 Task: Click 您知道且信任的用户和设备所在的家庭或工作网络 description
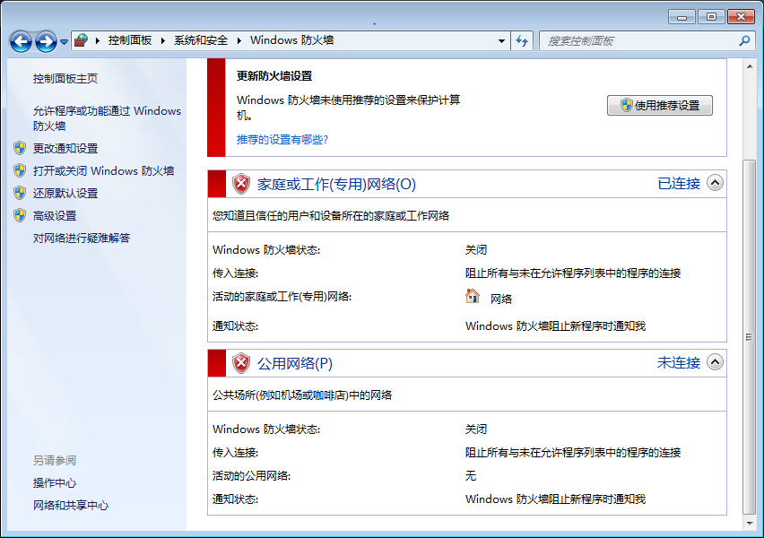coord(331,216)
